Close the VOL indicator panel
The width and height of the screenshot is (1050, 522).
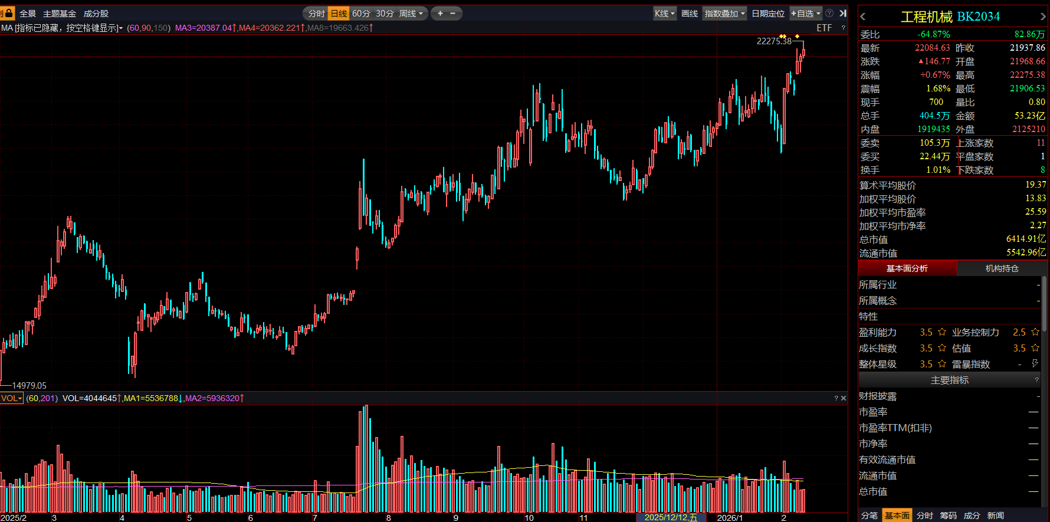(x=844, y=398)
